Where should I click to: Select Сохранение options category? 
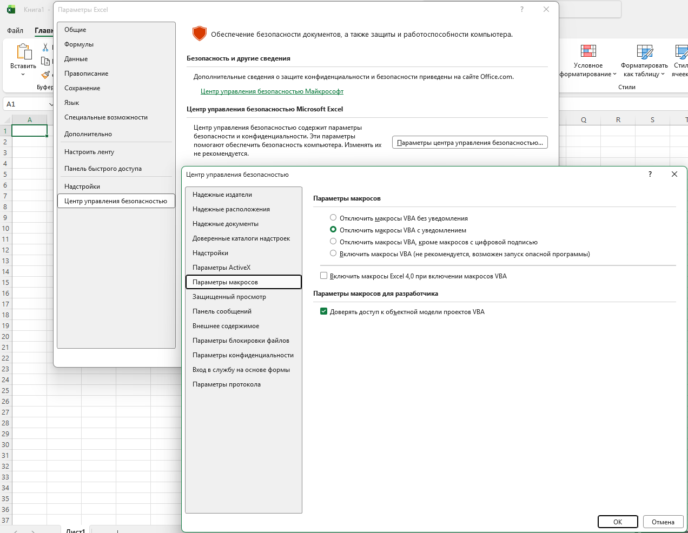point(116,88)
